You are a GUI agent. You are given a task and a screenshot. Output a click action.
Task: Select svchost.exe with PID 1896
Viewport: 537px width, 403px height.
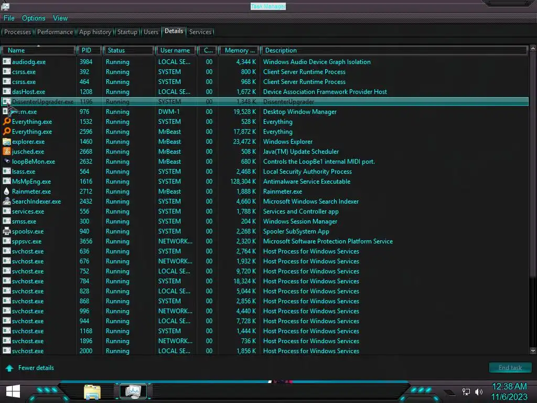click(x=265, y=341)
